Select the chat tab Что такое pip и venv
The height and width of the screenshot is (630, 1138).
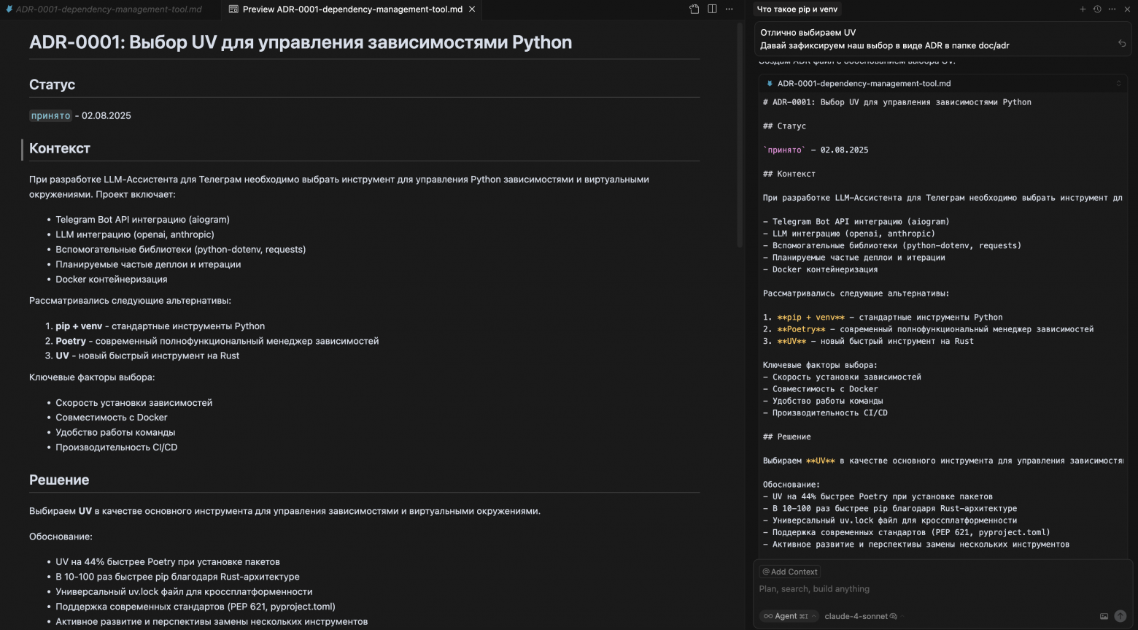[797, 9]
